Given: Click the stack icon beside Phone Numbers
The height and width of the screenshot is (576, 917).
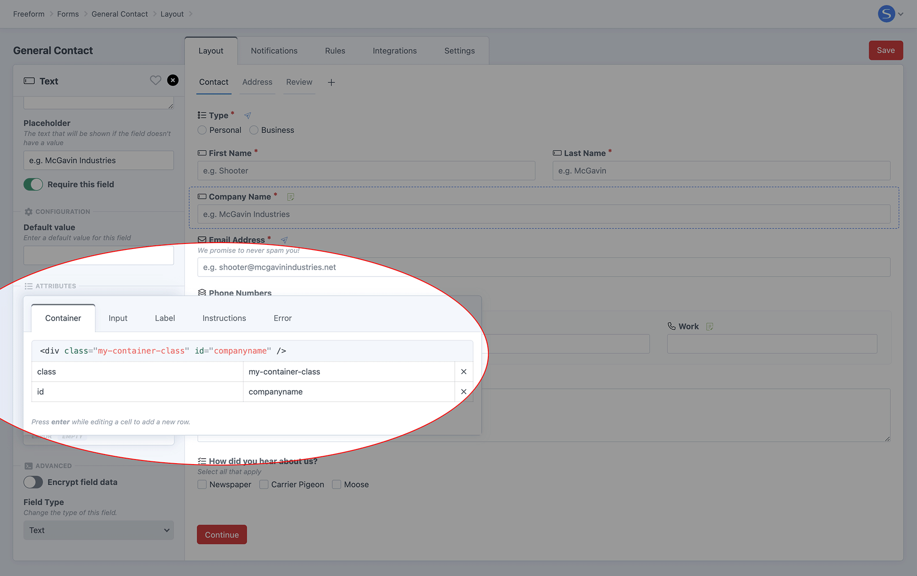Looking at the screenshot, I should click(x=202, y=292).
